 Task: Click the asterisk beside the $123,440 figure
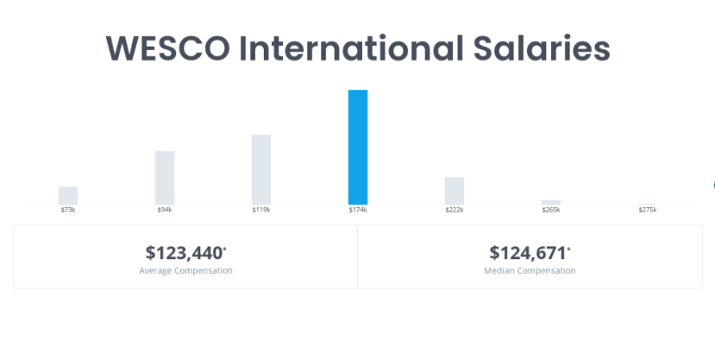coord(225,249)
